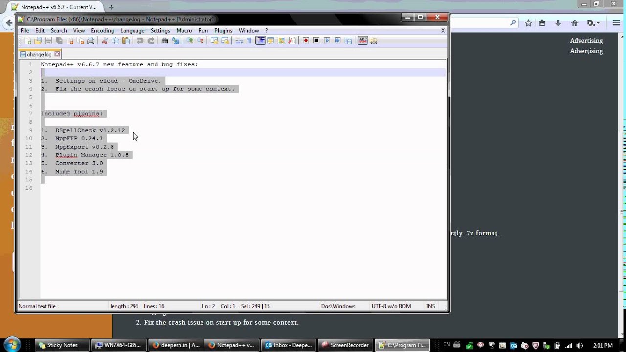Viewport: 626px width, 352px height.
Task: Click the Stop Recording macro icon
Action: (x=316, y=41)
